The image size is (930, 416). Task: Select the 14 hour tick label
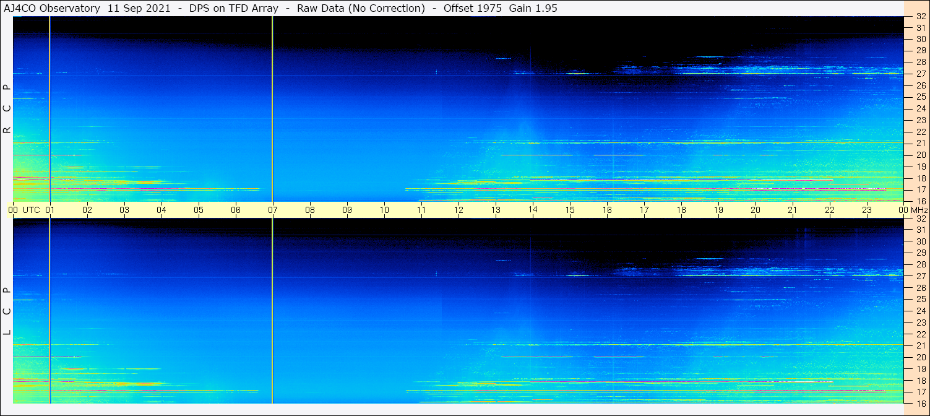[x=533, y=210]
